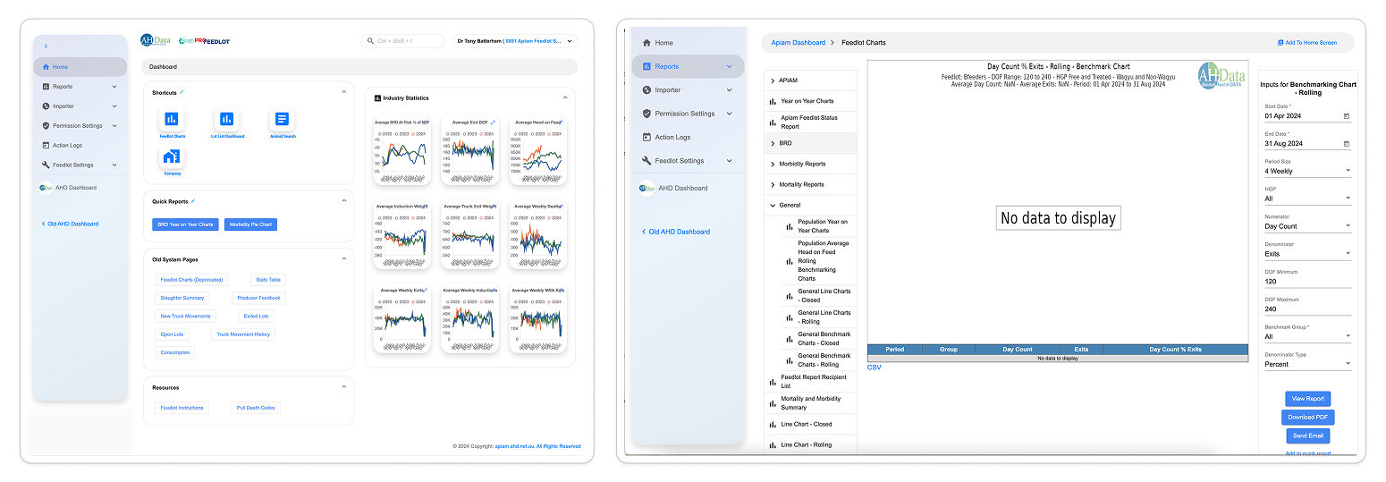Viewport: 1386px width, 482px height.
Task: Click the Add To Home Screen icon
Action: [x=1281, y=43]
